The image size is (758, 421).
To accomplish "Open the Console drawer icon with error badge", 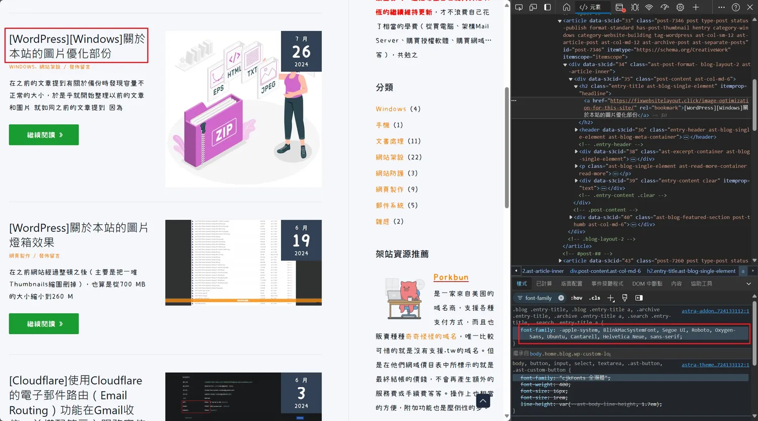I will click(x=620, y=7).
